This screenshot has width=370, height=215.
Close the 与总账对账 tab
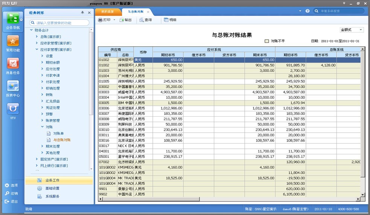click(148, 12)
